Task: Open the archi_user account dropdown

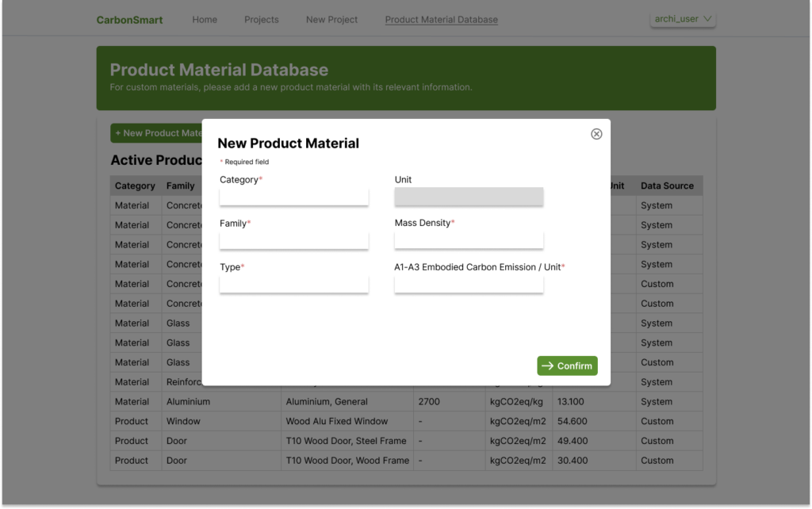Action: click(x=683, y=19)
